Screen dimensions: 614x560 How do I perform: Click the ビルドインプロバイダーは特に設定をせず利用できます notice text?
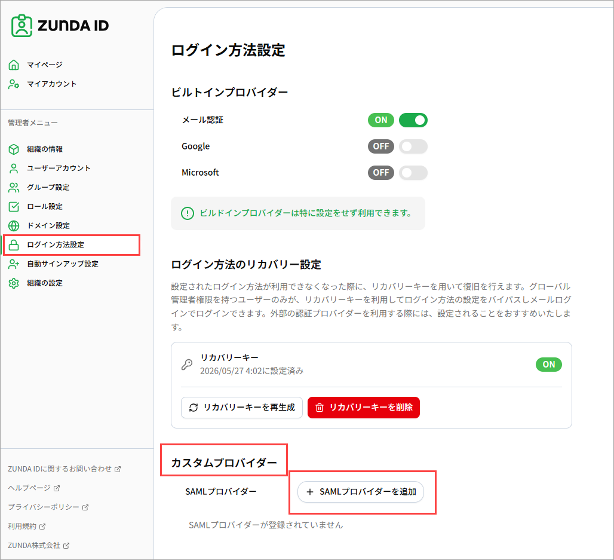305,213
